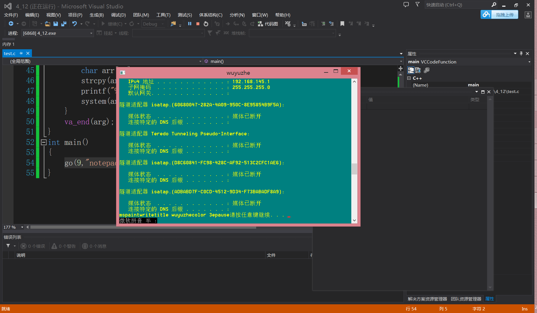Viewport: 537px width, 313px height.
Task: Open the 生成(B) build menu
Action: coord(97,15)
